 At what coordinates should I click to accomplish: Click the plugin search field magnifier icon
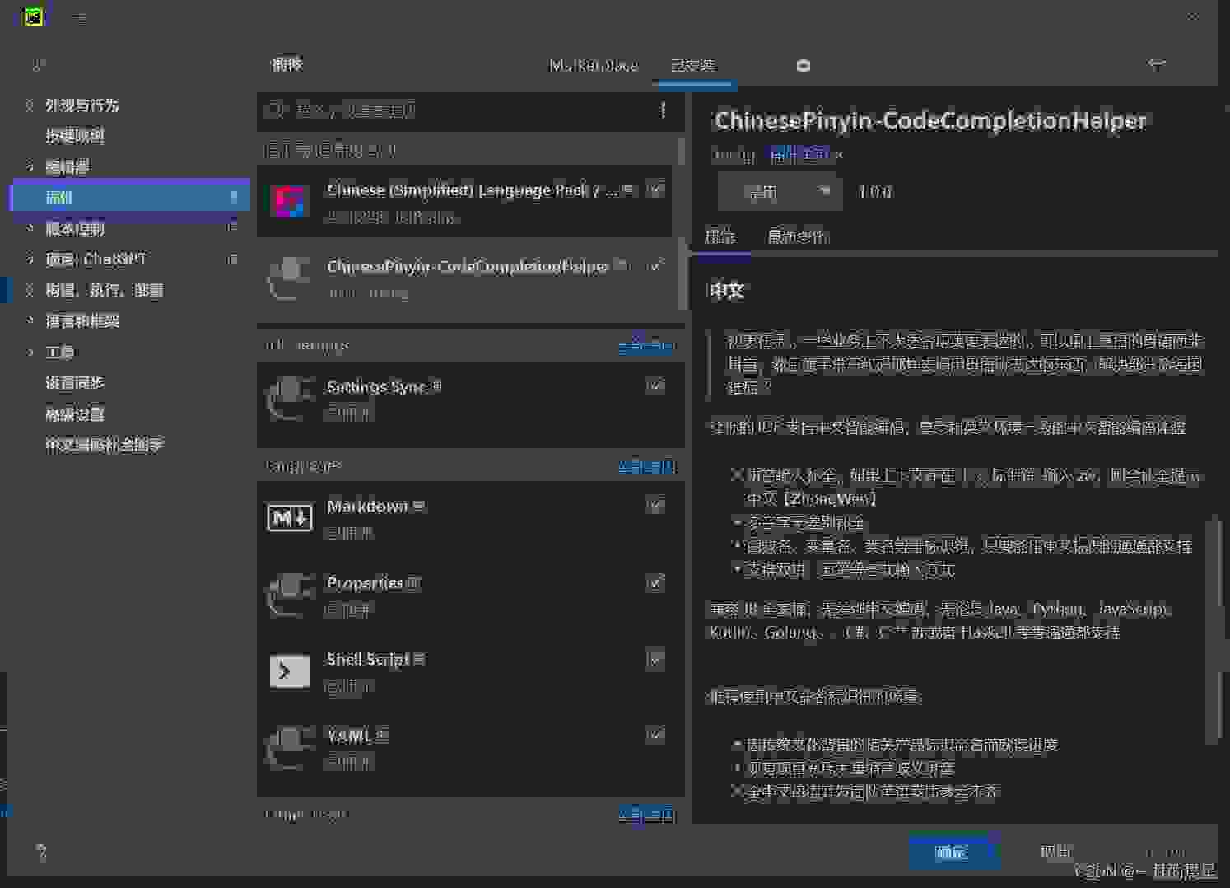(277, 110)
